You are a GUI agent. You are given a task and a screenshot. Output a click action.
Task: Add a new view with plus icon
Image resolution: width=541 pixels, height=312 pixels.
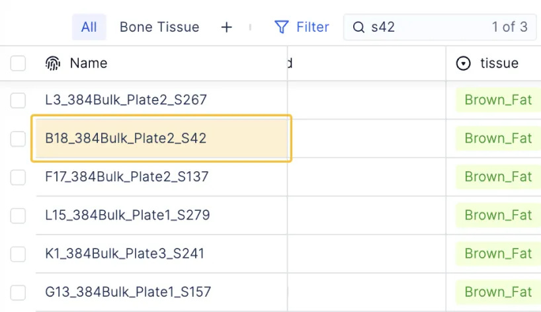click(226, 27)
